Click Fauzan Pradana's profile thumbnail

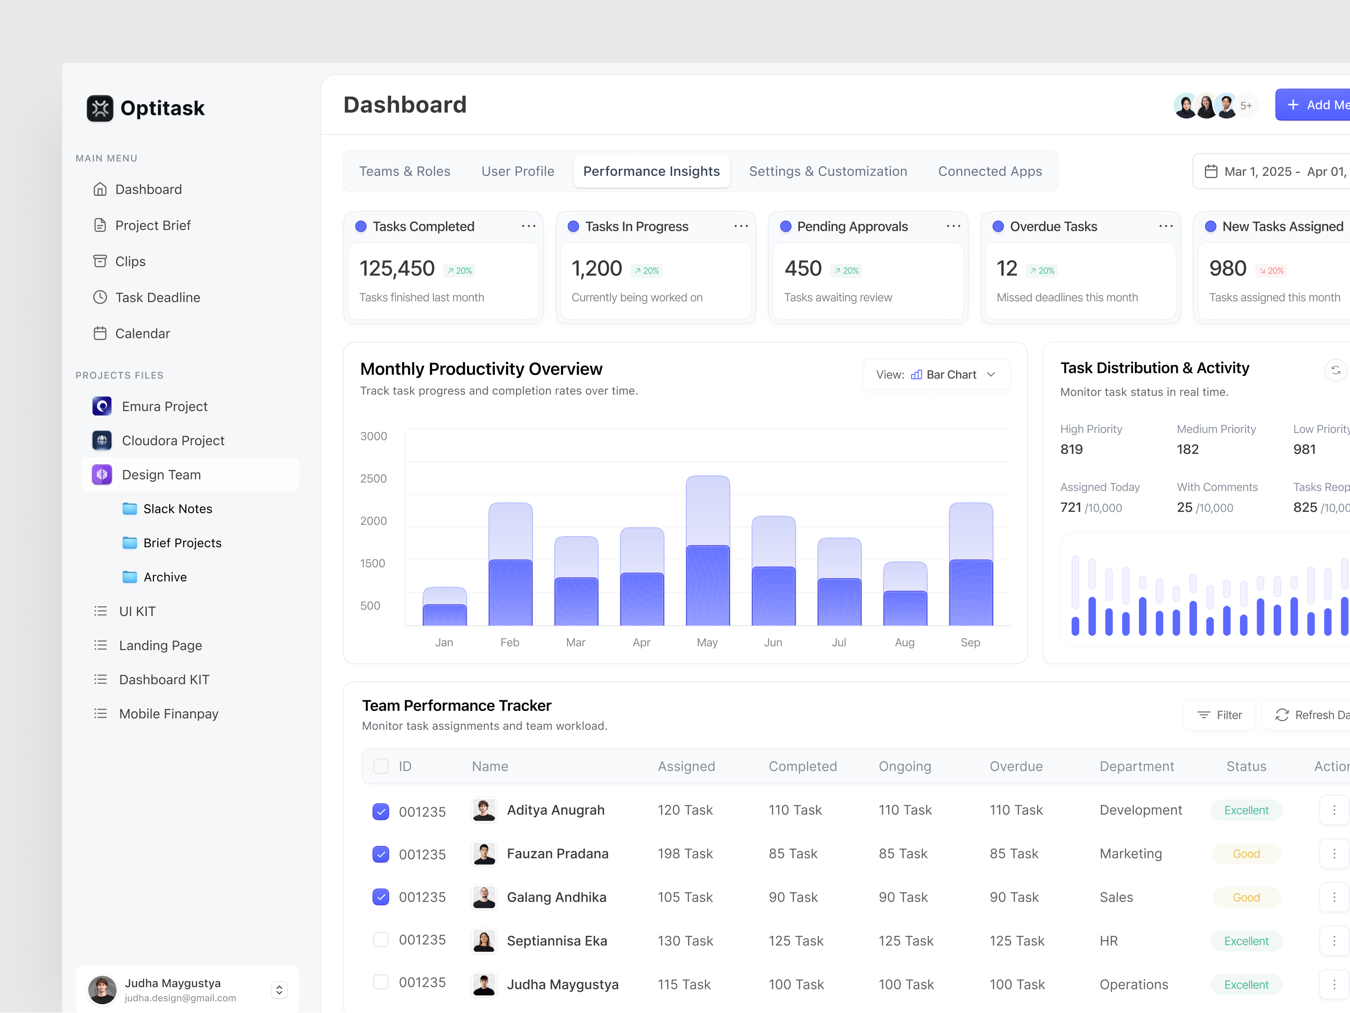pyautogui.click(x=484, y=854)
